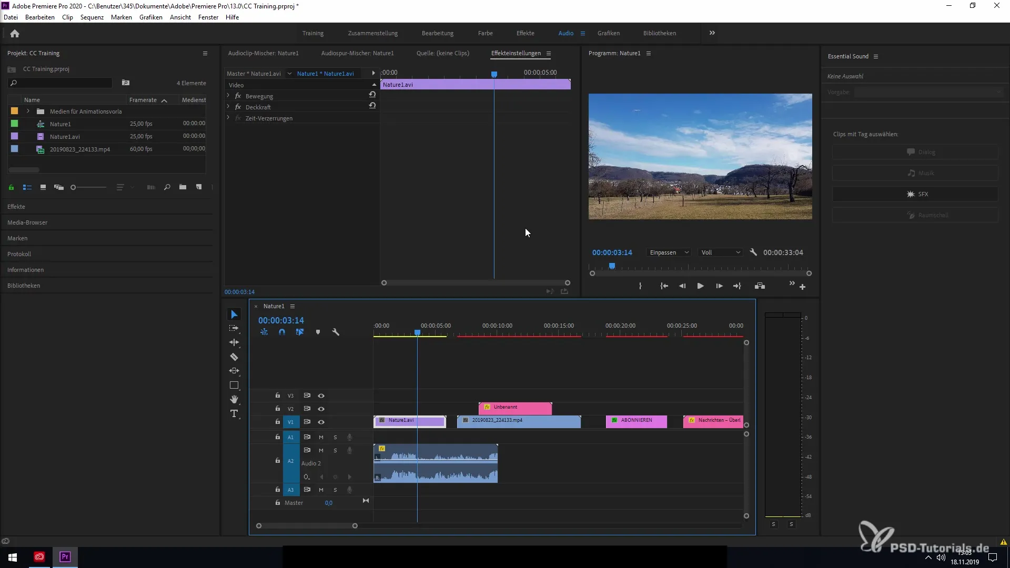Expand the Deckkraft effect properties
1010x568 pixels.
click(x=228, y=107)
